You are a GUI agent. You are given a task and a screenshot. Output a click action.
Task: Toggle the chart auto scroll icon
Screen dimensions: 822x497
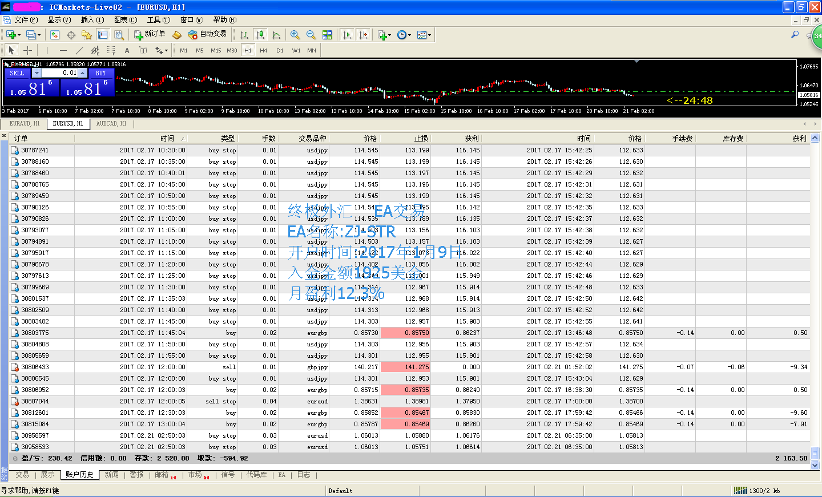pos(347,35)
